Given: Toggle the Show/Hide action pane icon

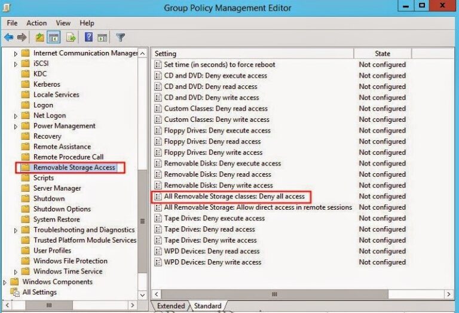Looking at the screenshot, I should coord(102,38).
